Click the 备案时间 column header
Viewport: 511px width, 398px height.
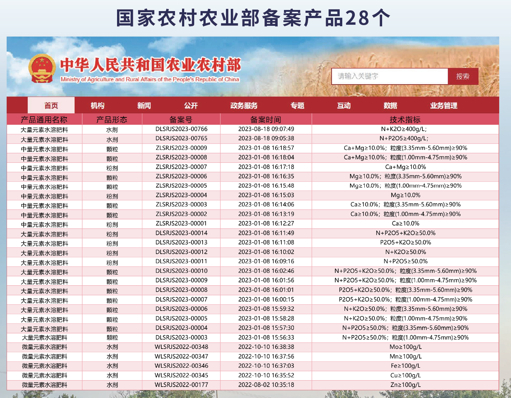266,120
